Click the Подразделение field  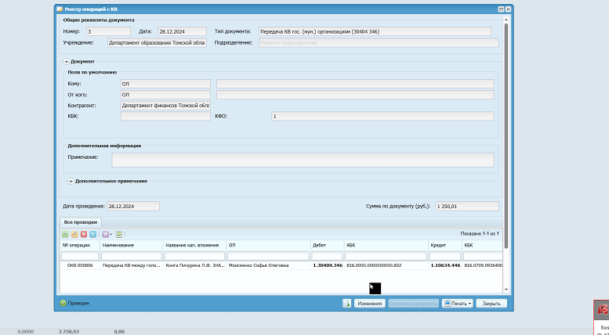[x=379, y=42]
